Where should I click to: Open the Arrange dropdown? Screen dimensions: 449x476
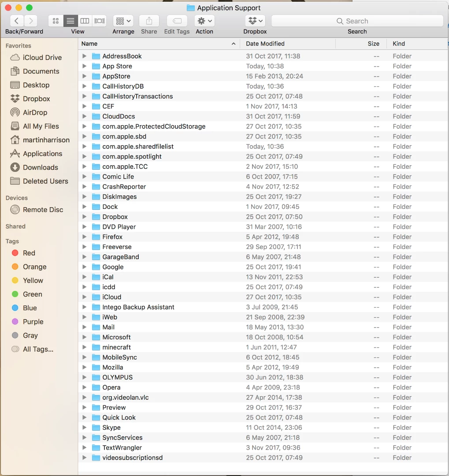(x=123, y=21)
